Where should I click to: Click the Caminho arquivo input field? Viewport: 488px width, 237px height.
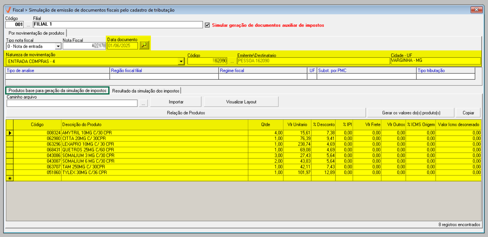(x=72, y=103)
